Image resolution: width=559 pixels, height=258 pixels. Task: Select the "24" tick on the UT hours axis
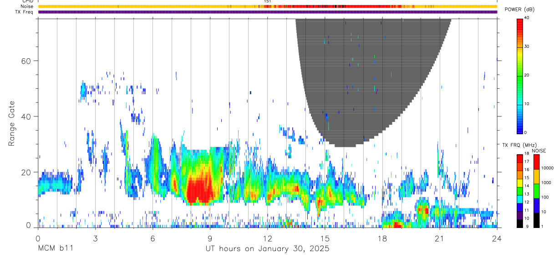(x=497, y=238)
